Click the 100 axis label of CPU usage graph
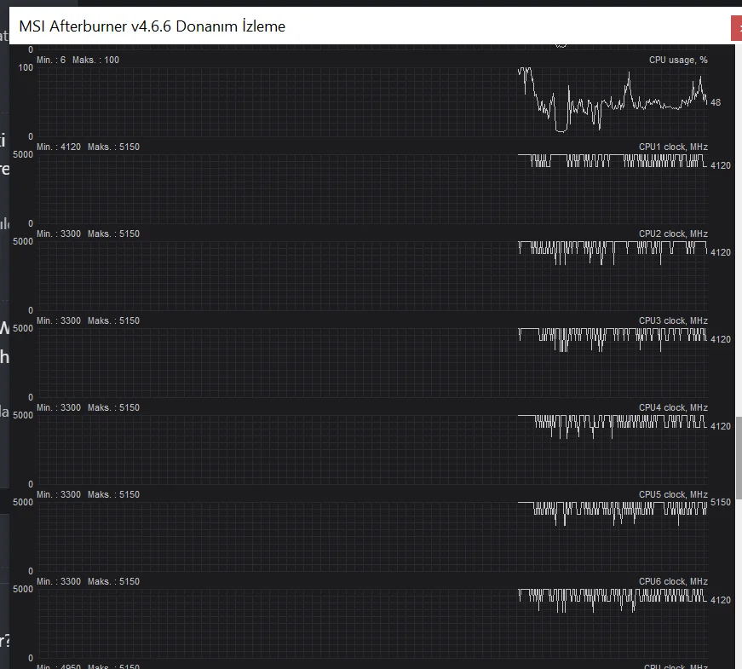The height and width of the screenshot is (669, 742). click(26, 67)
